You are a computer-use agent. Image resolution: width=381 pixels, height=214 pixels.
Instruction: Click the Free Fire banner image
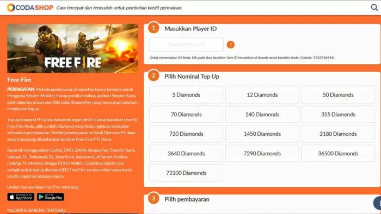click(x=72, y=48)
